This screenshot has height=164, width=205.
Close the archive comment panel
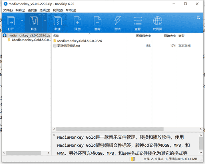[x=54, y=135]
